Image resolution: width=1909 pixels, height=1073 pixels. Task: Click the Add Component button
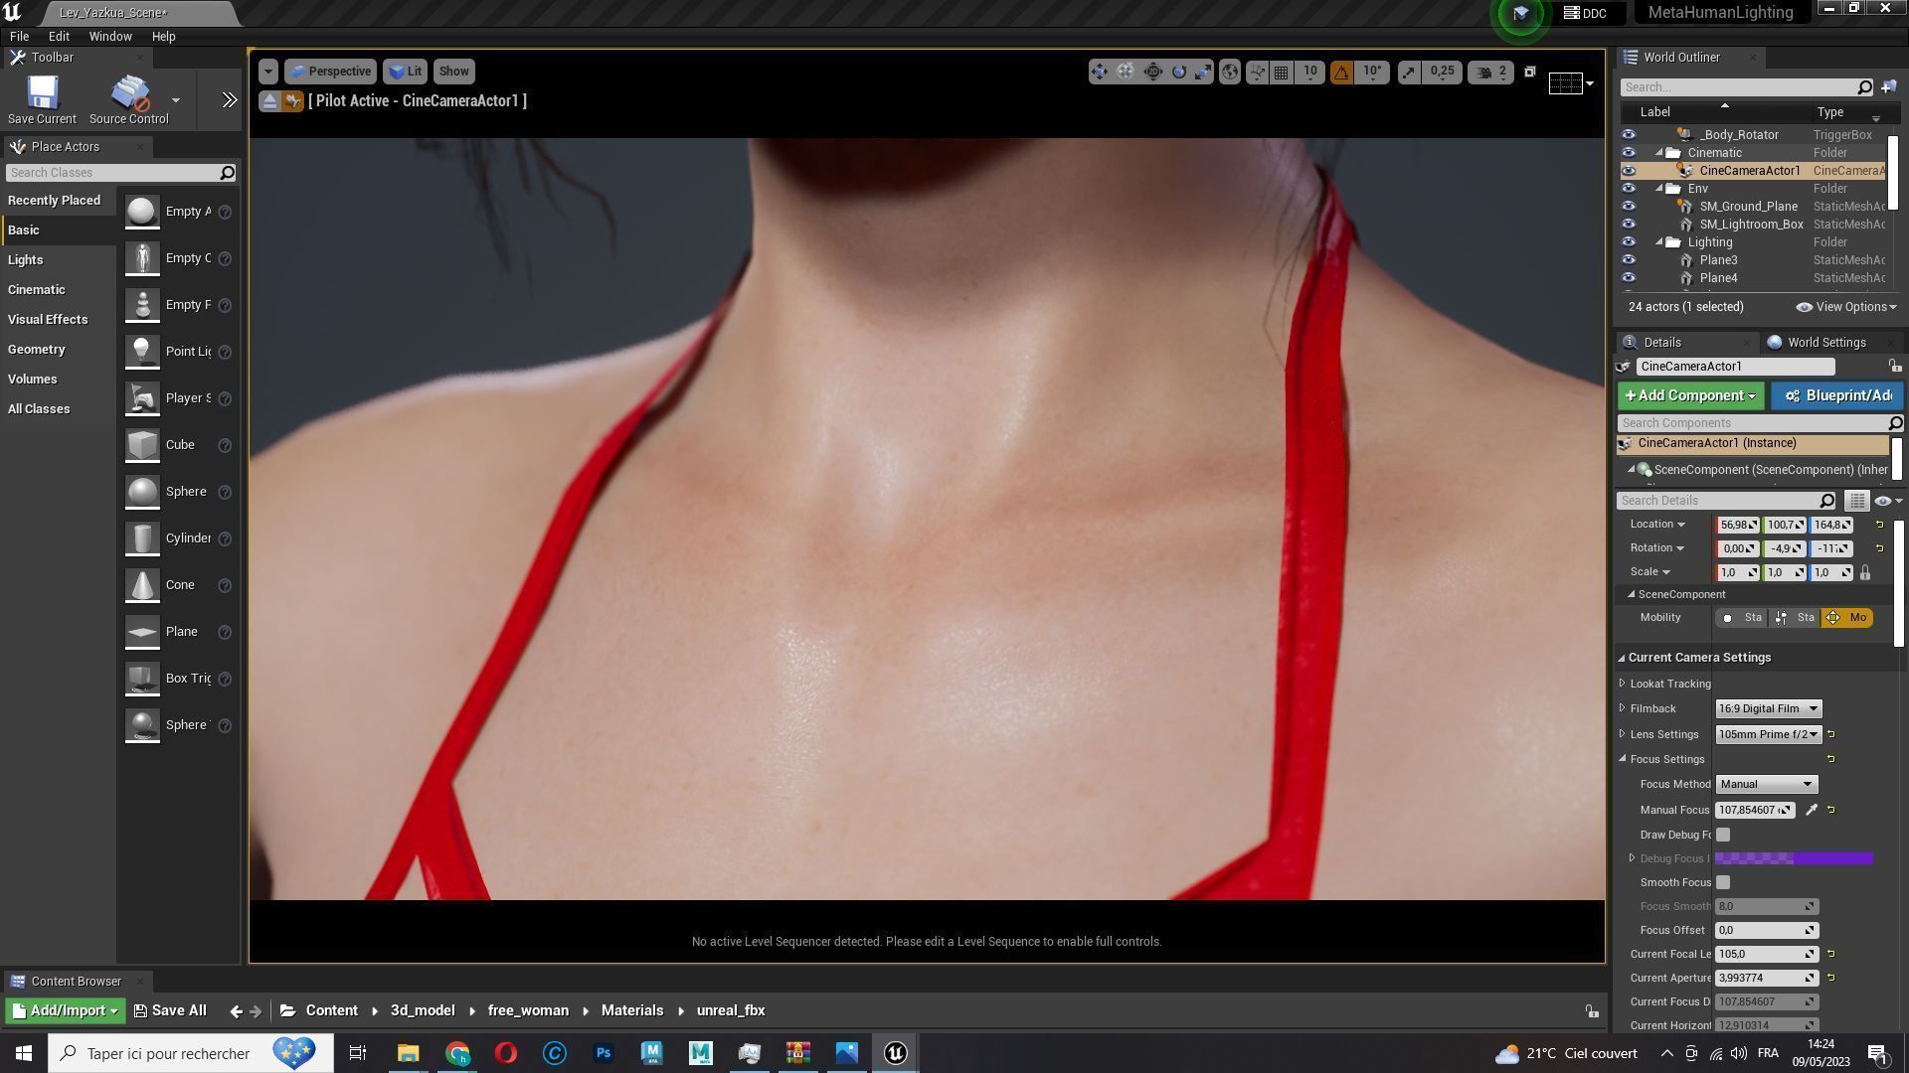click(x=1689, y=395)
